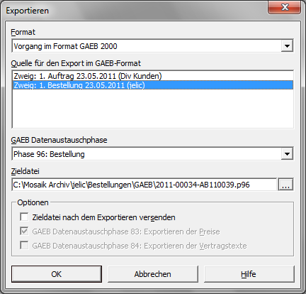
Task: Open file browser with the '...' button
Action: point(285,185)
